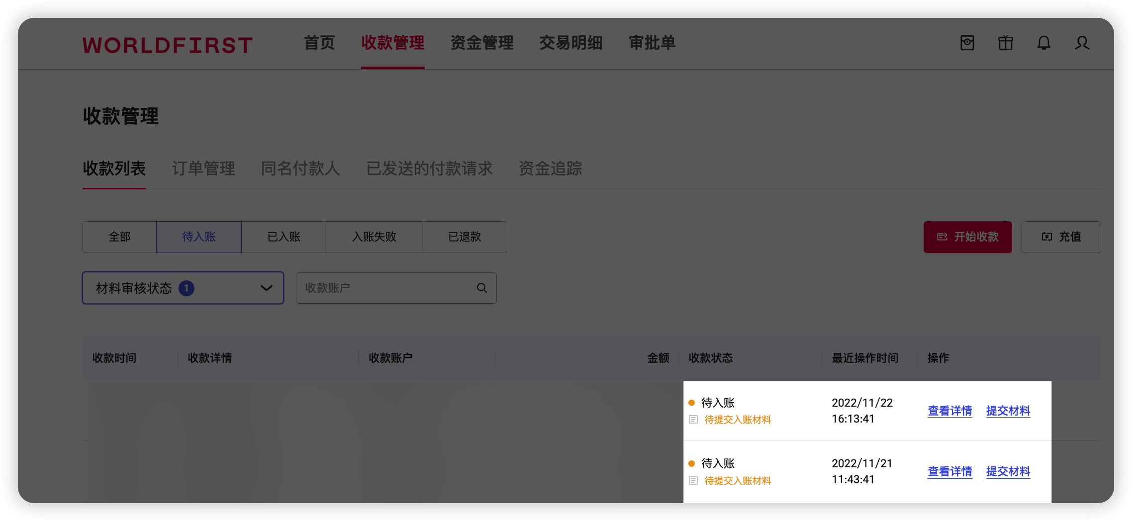
Task: Click the 待入账 status in 2022/11/21 row
Action: (x=718, y=463)
